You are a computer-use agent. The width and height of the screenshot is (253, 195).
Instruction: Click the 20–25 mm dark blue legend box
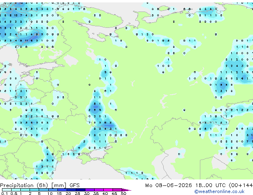tap(71, 190)
